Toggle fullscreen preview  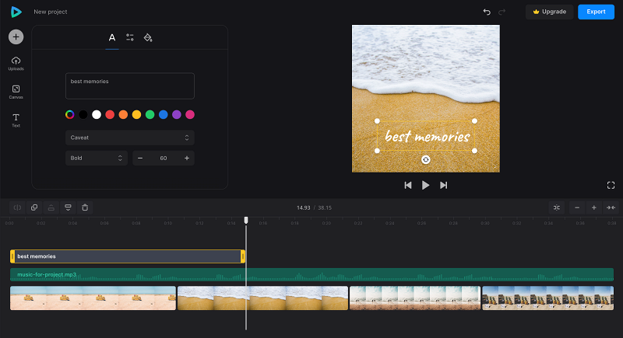click(611, 185)
